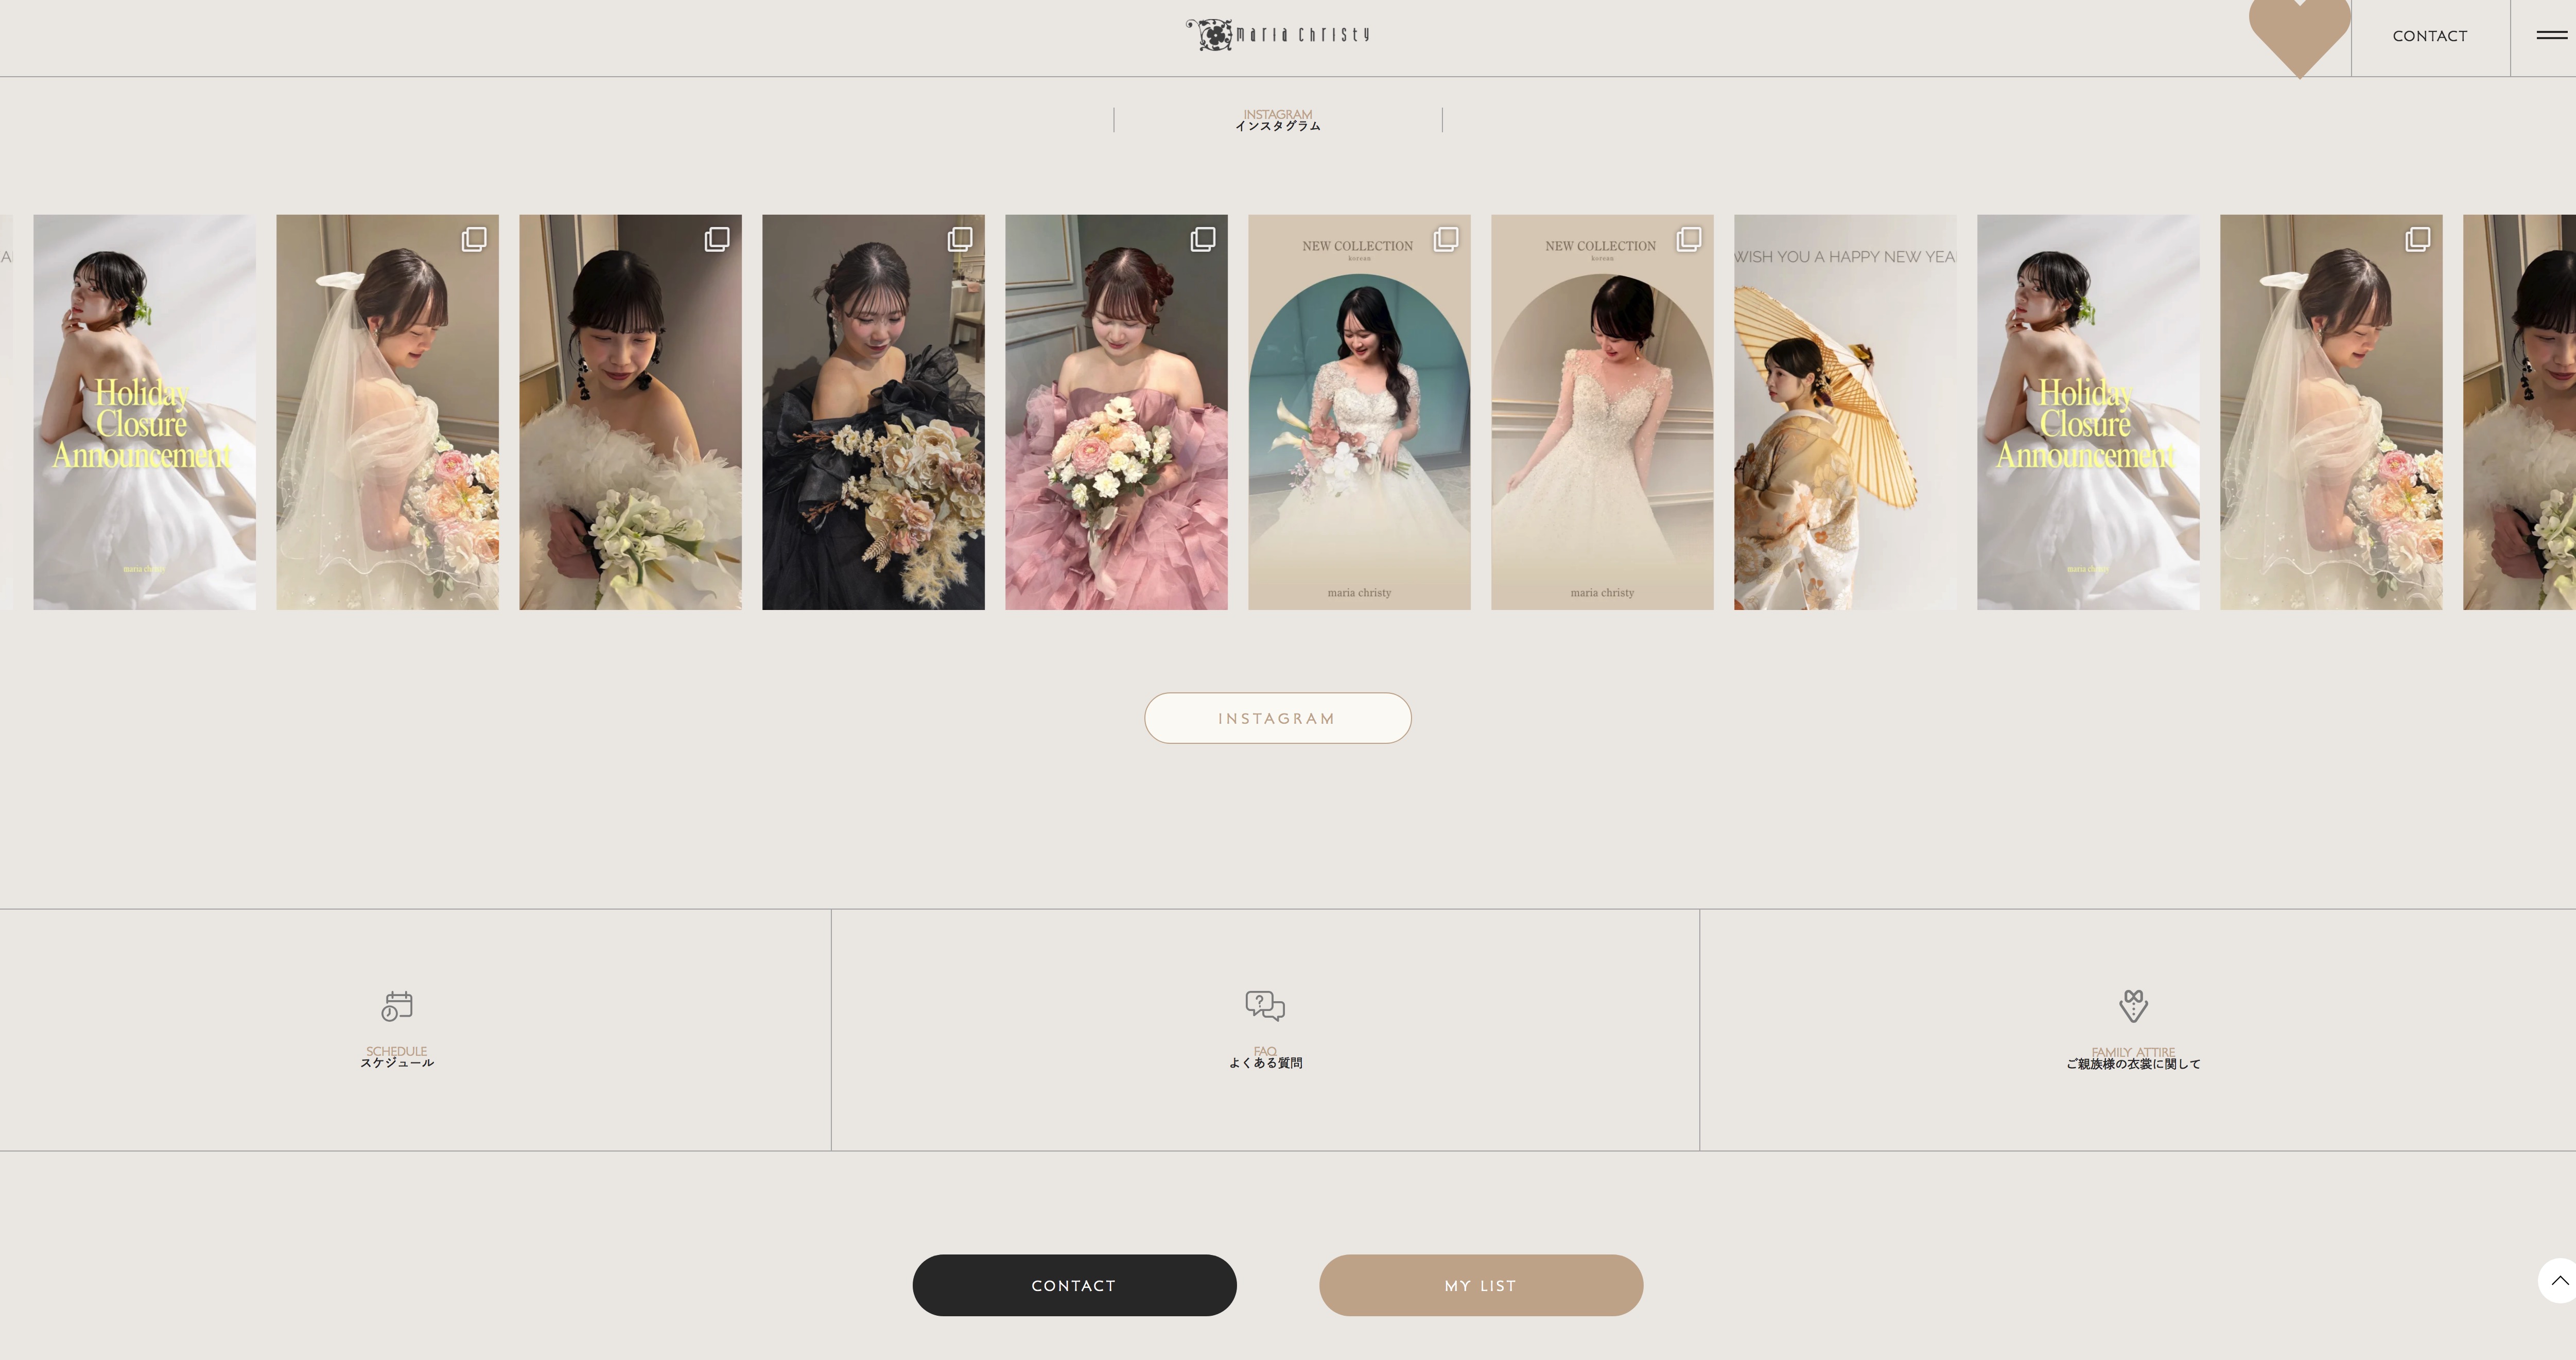This screenshot has width=2576, height=1360.
Task: Open the スケジュール schedule link
Action: 397,1062
